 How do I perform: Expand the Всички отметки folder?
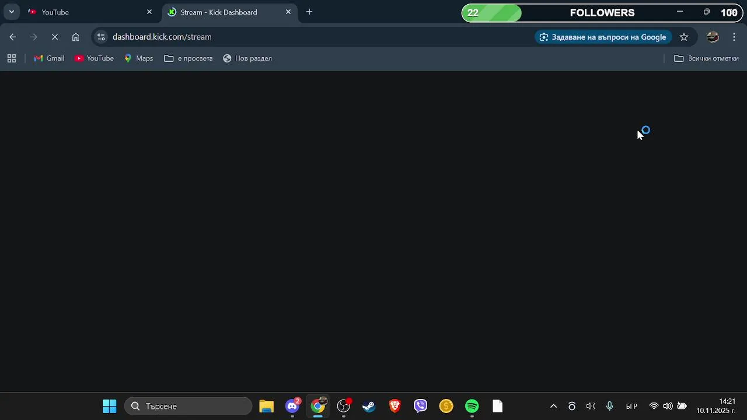click(706, 58)
